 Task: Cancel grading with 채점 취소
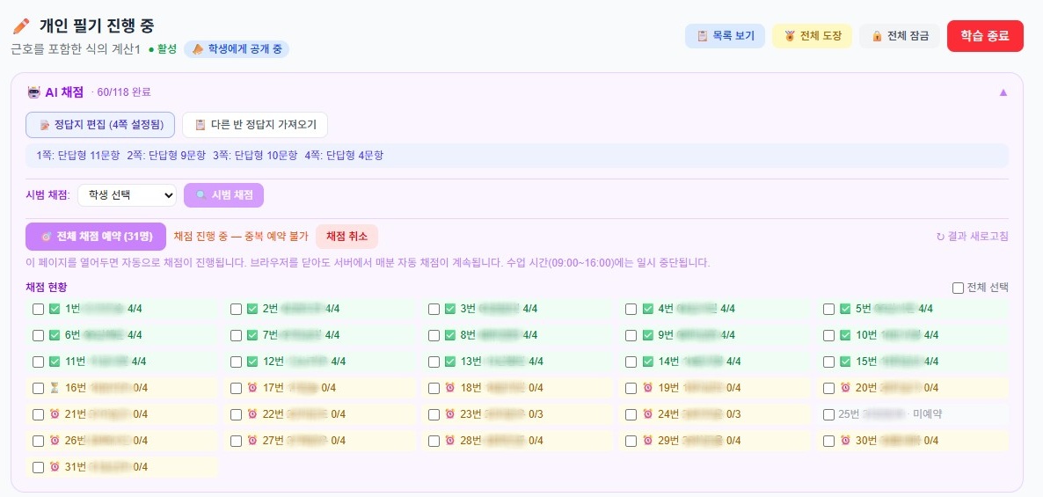point(346,237)
